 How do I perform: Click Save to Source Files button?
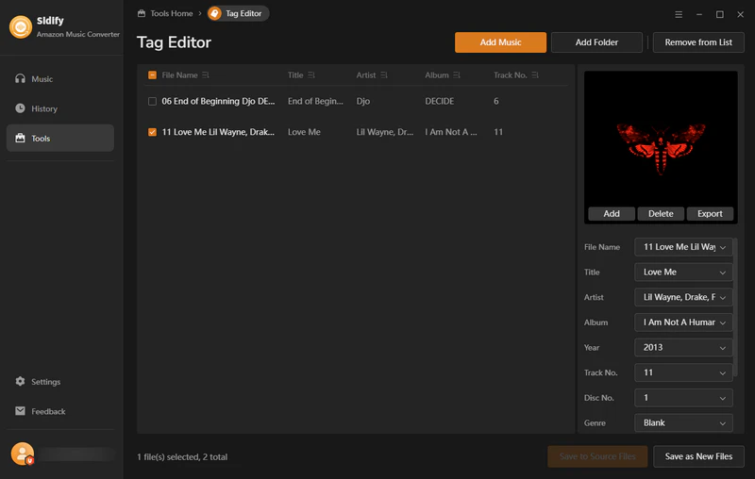point(597,456)
